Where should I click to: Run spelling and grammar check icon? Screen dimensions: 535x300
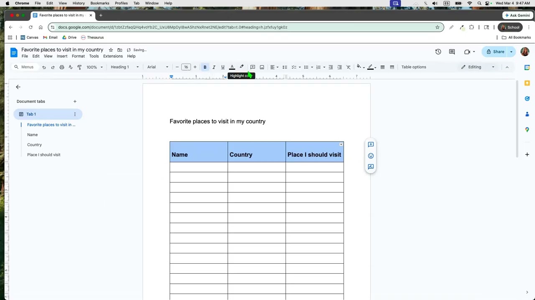point(71,67)
